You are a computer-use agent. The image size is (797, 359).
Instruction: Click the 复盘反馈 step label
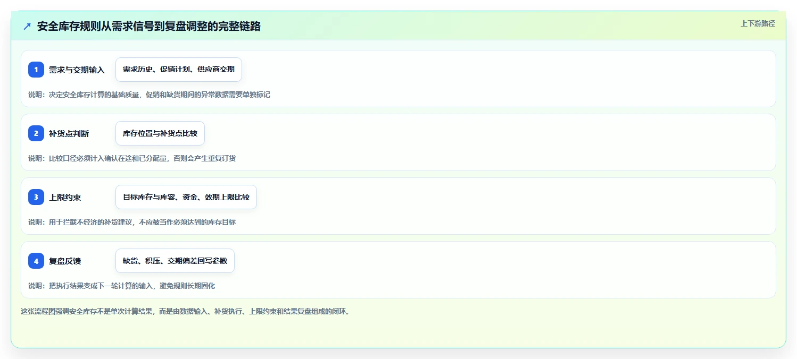pos(65,261)
